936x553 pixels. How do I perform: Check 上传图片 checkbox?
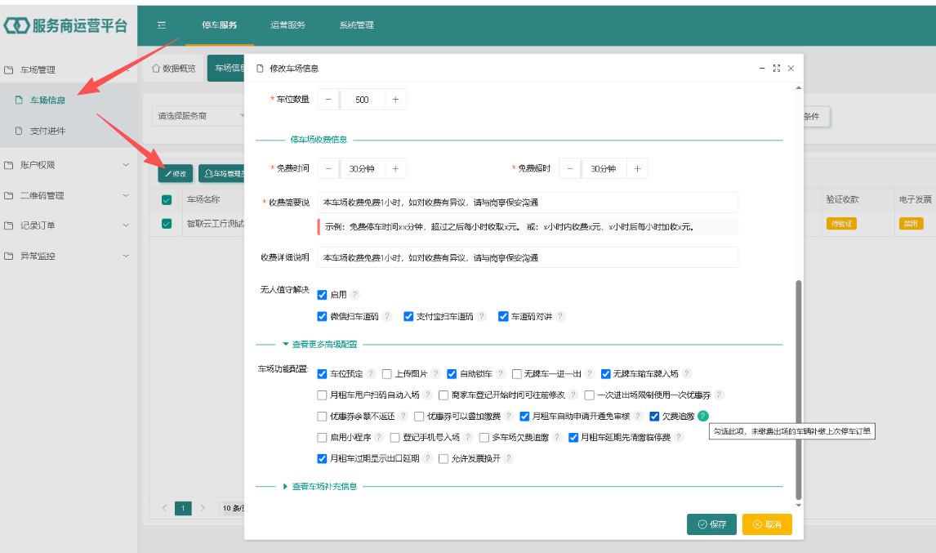[387, 374]
